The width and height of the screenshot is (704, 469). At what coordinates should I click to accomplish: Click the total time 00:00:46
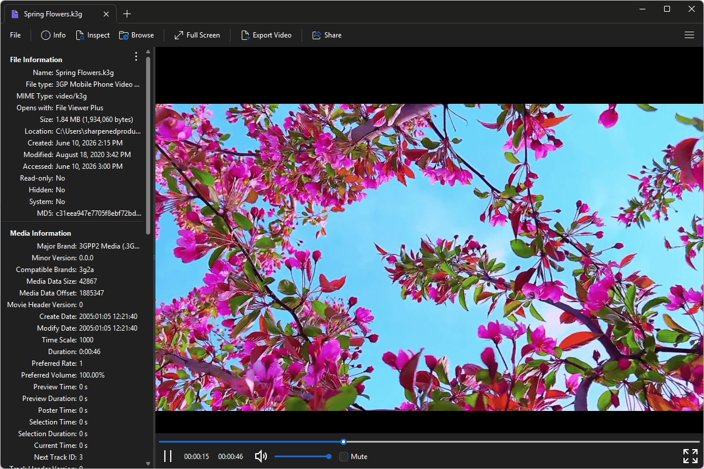tap(231, 457)
